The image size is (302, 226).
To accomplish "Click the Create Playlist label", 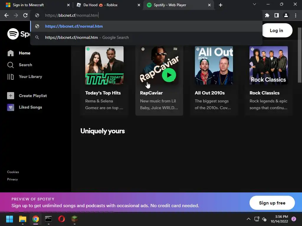I will (x=33, y=96).
